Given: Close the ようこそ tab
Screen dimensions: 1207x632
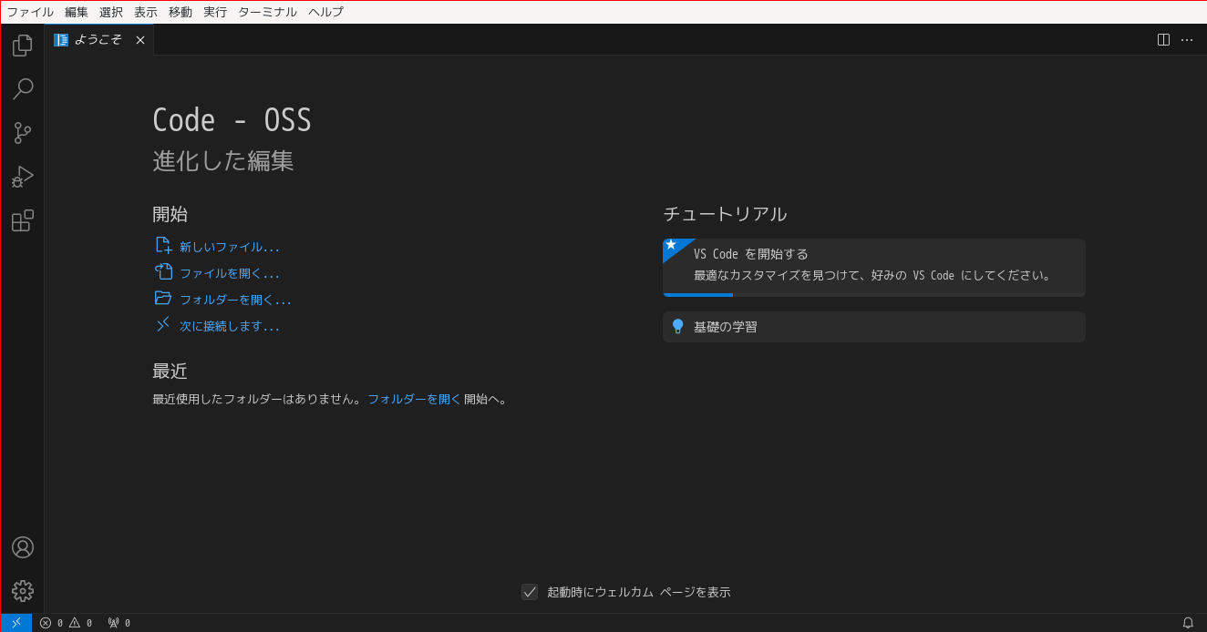Looking at the screenshot, I should click(140, 40).
